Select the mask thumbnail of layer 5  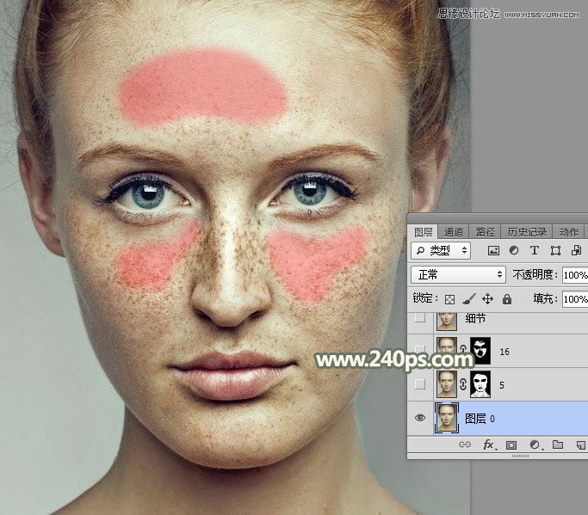point(480,383)
